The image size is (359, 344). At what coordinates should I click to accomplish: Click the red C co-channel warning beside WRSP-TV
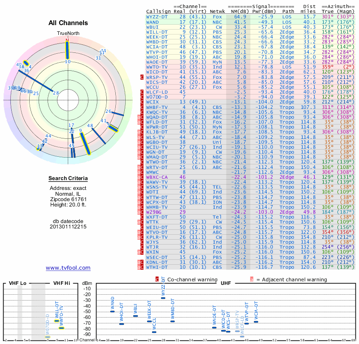pyautogui.click(x=142, y=77)
